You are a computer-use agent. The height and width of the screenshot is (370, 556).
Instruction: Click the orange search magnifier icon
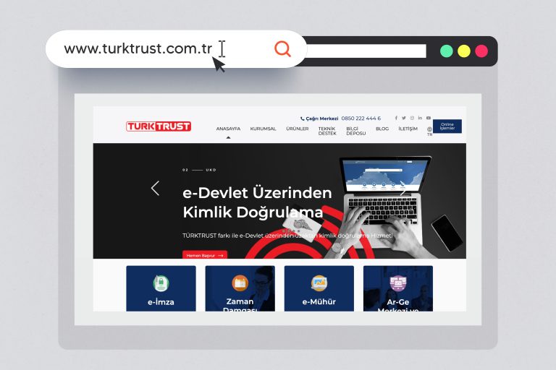[x=282, y=49]
